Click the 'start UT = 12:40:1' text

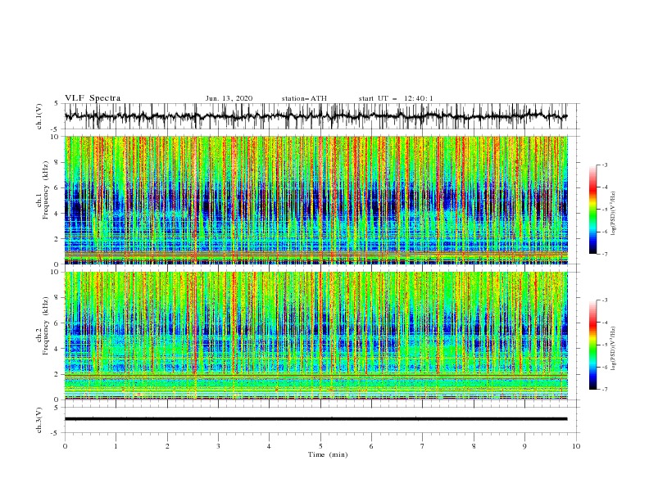396,98
